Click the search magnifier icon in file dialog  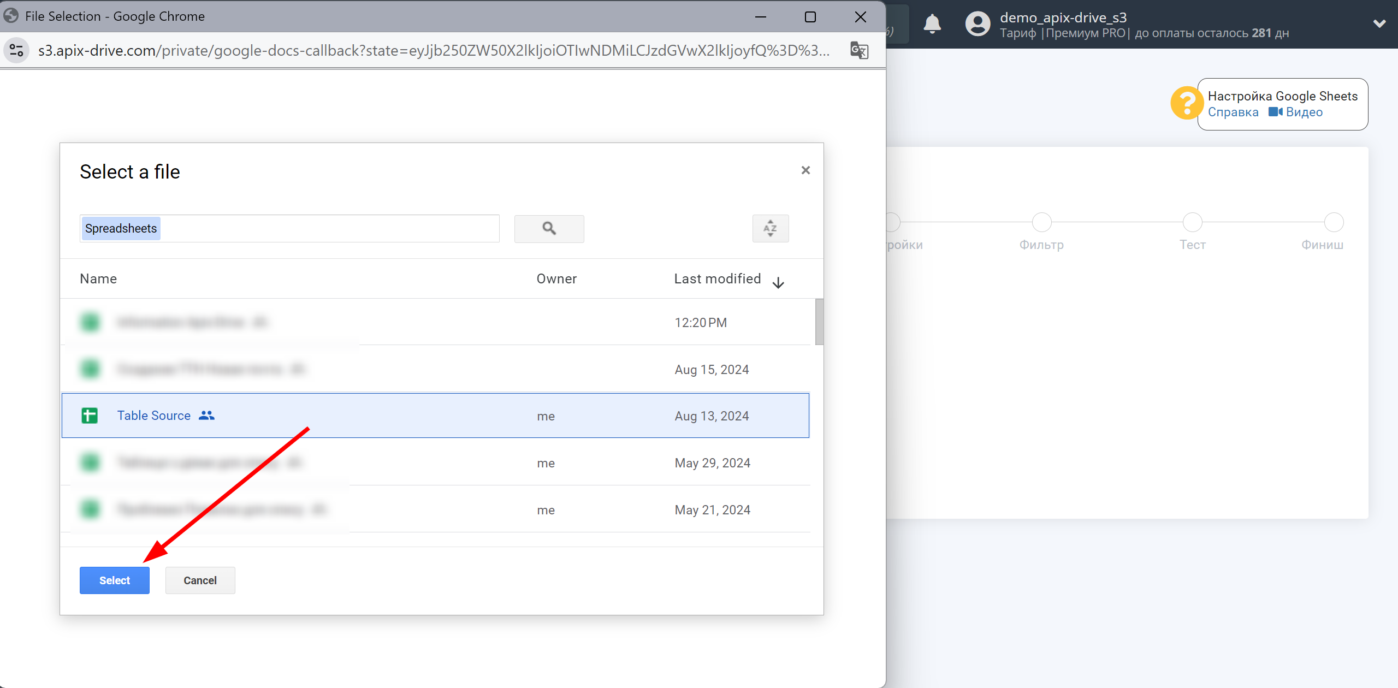point(549,227)
